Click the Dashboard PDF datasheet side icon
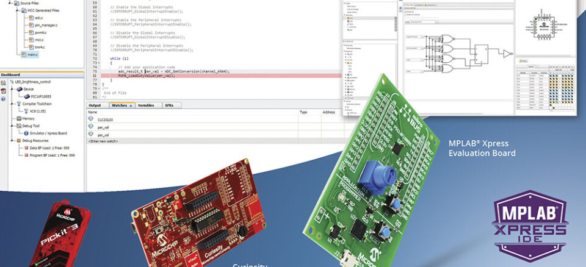This screenshot has width=586, height=267. pyautogui.click(x=4, y=91)
